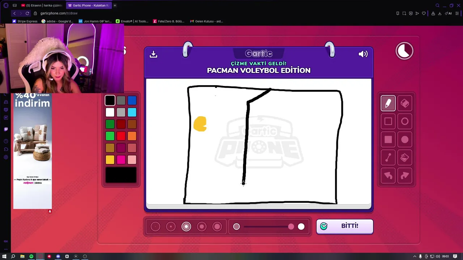Undo the last drawing stroke
Viewport: 463px width, 260px height.
(388, 175)
